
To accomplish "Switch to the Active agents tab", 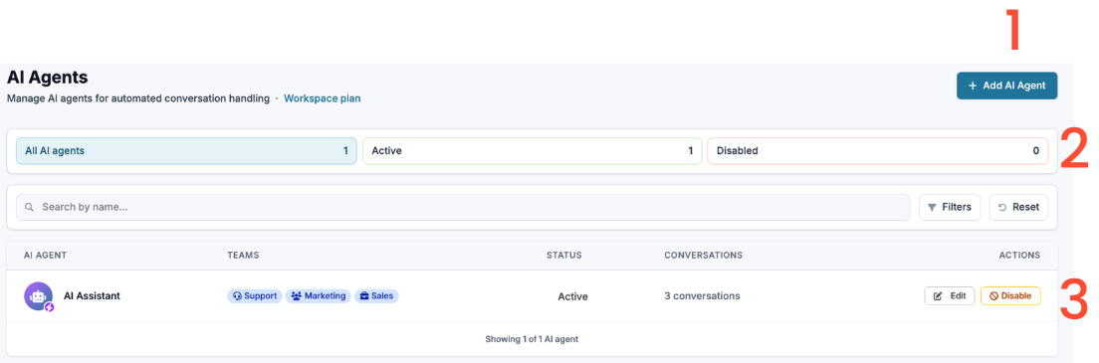I will [532, 150].
